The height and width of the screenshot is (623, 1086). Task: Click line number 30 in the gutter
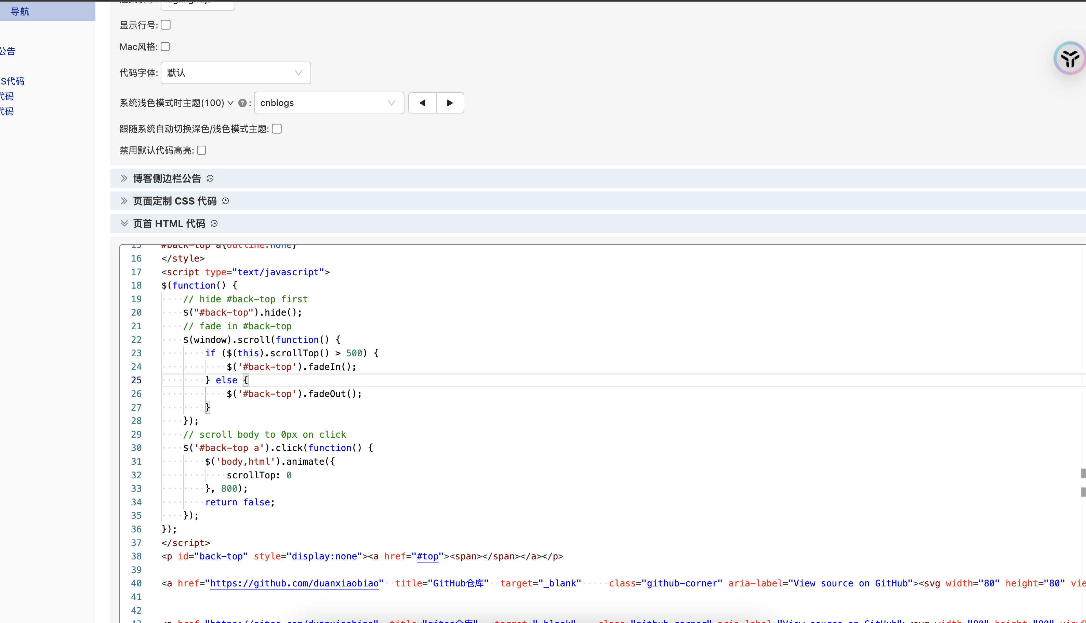point(136,448)
